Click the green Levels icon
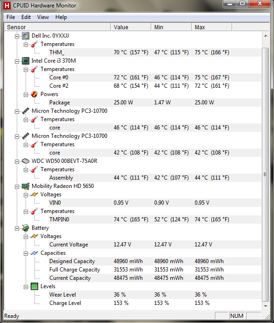 (34, 286)
